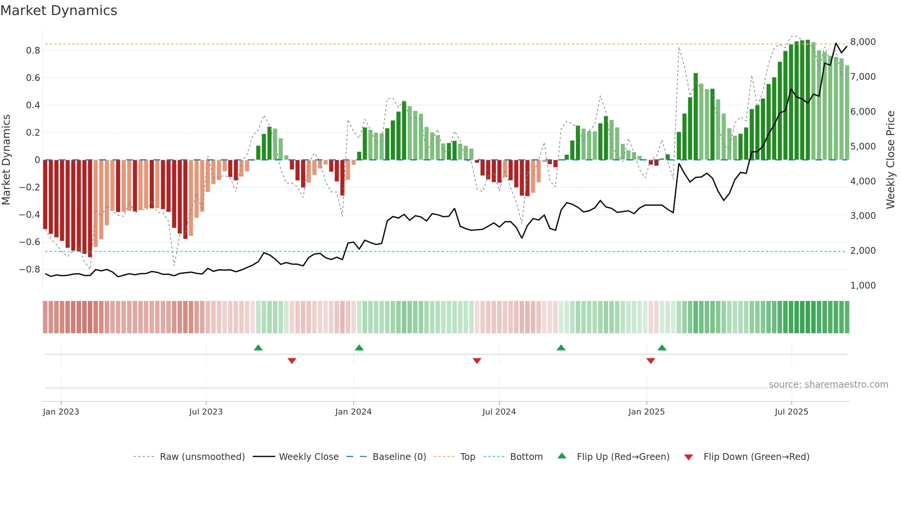Click the Jan 2023 x-axis label
The height and width of the screenshot is (506, 901).
click(x=61, y=412)
